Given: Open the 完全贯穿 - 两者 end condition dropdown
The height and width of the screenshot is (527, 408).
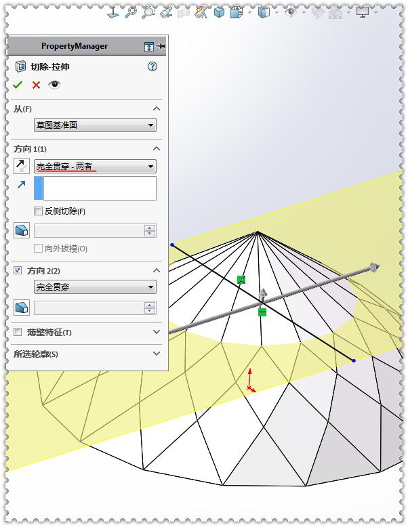Looking at the screenshot, I should click(95, 167).
